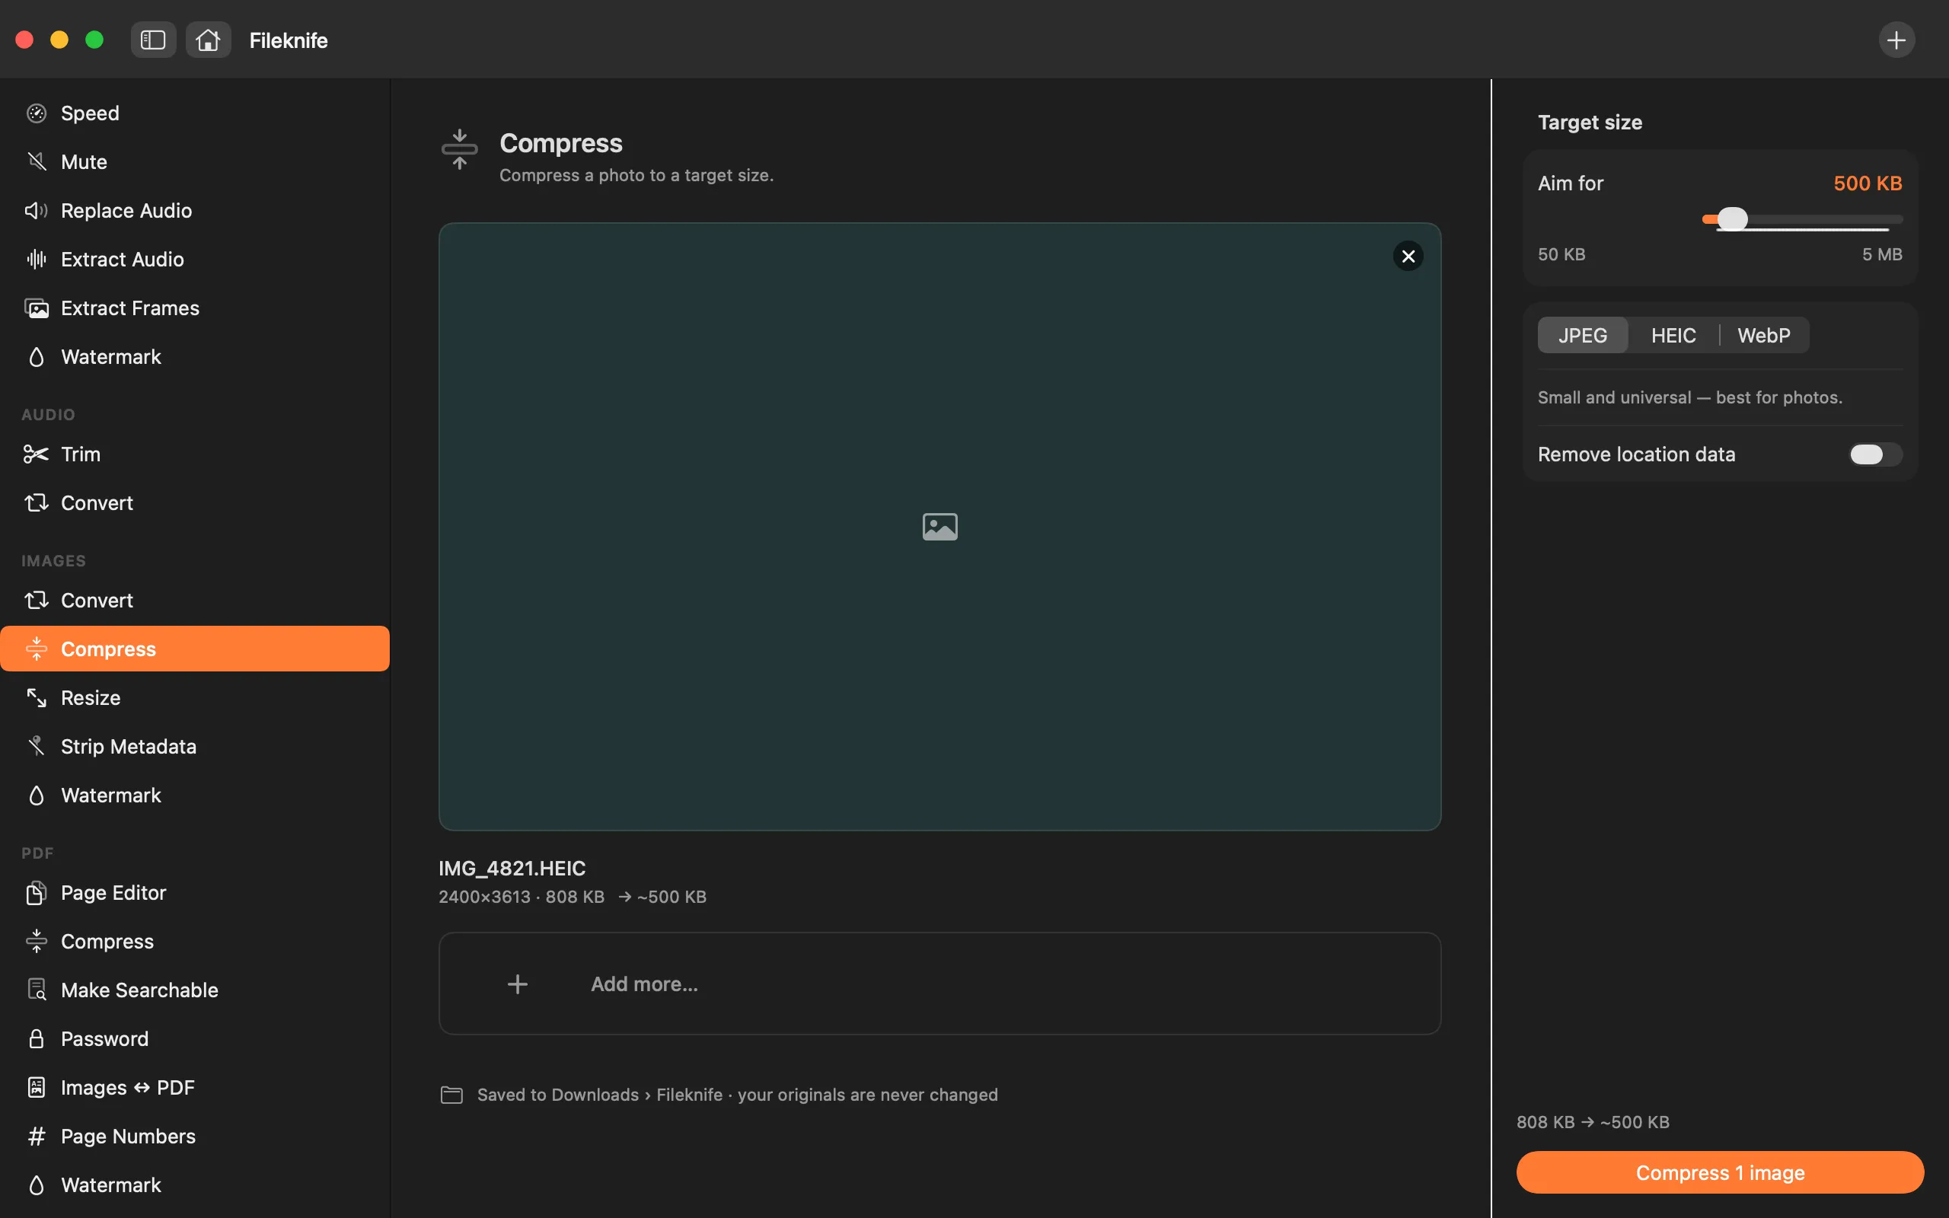Select Extract Frames tool
The image size is (1949, 1218).
(x=195, y=308)
